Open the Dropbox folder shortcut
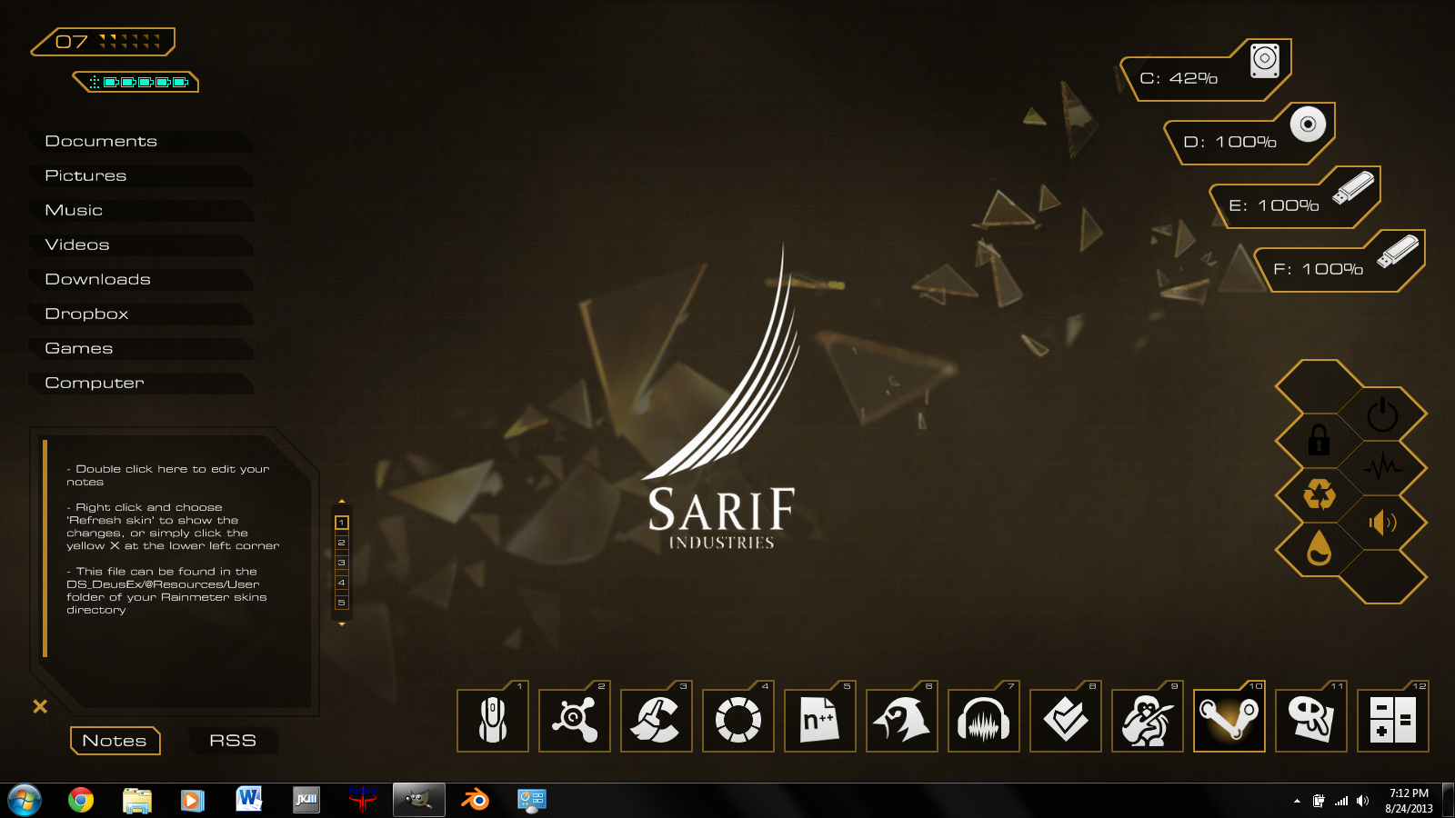 (141, 314)
